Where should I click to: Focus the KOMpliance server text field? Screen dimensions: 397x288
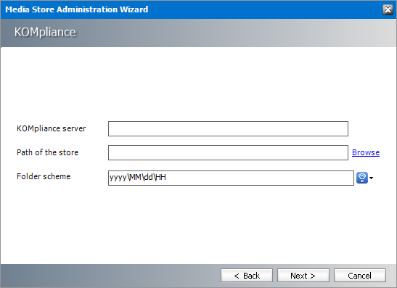(228, 128)
